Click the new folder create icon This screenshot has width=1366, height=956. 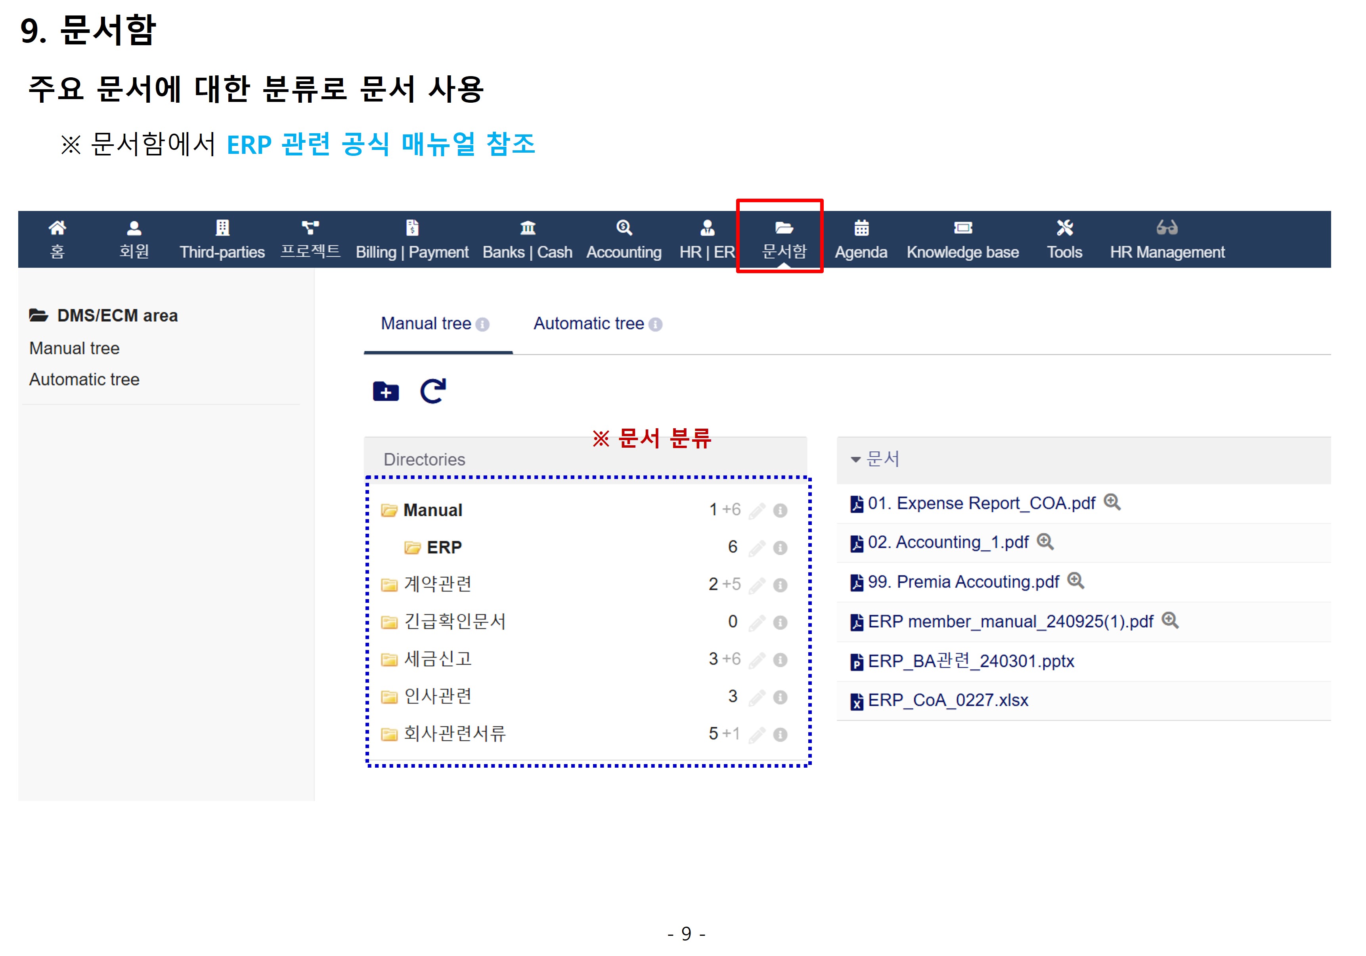[x=386, y=392]
